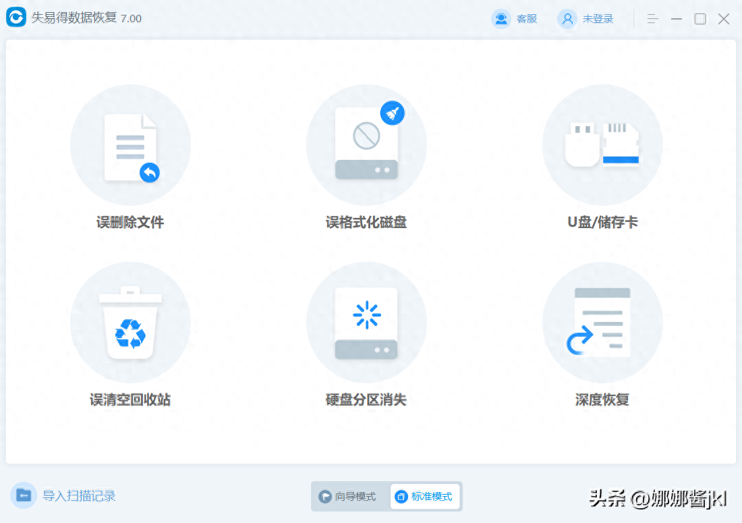
Task: Select 误清空回收站 recycle bin recovery
Action: coord(130,322)
